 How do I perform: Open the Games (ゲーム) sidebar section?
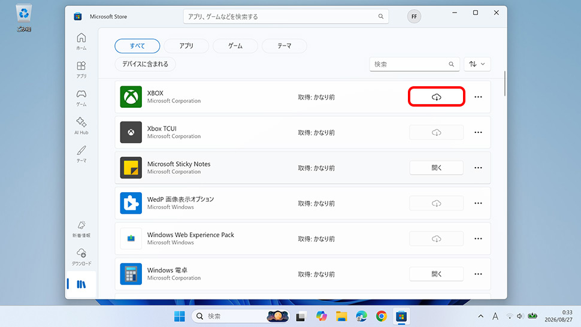coord(81,98)
